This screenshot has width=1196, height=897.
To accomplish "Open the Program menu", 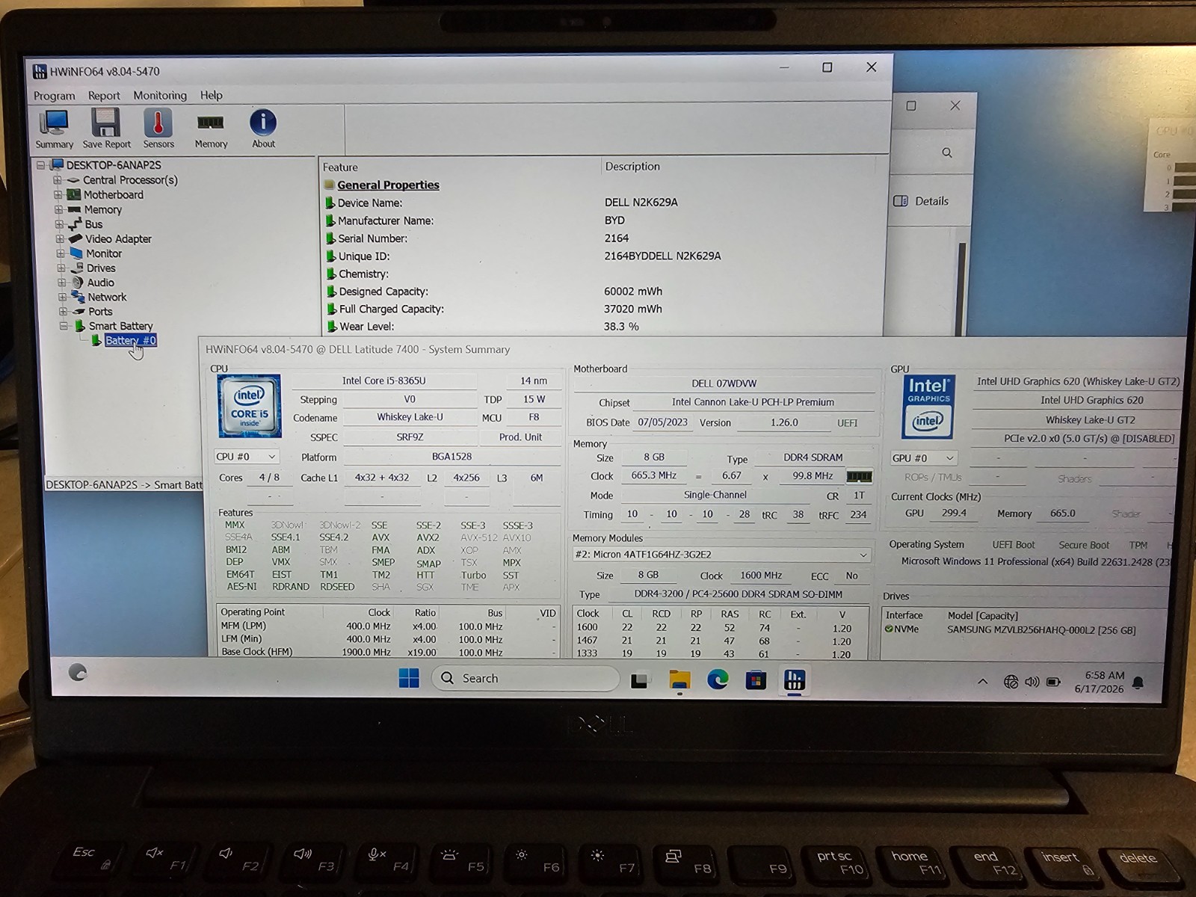I will [54, 96].
